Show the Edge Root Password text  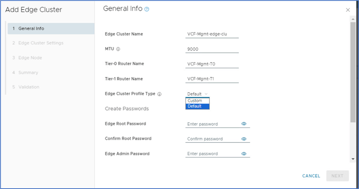(x=244, y=124)
